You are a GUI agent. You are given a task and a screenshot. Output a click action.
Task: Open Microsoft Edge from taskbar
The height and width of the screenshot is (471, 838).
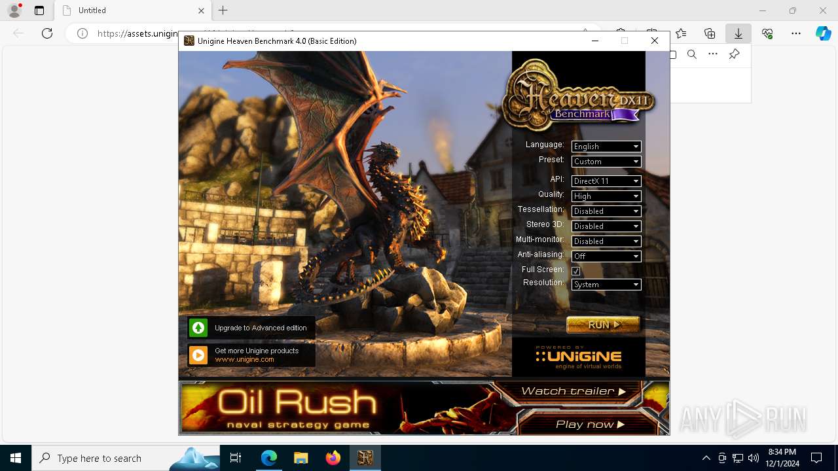tap(269, 458)
